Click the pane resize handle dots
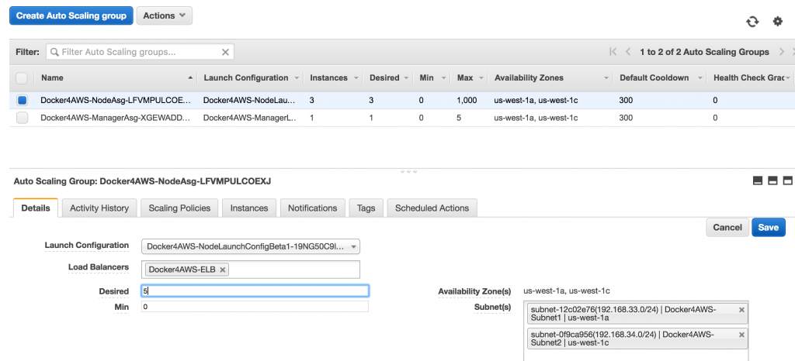Image resolution: width=795 pixels, height=361 pixels. click(x=408, y=171)
